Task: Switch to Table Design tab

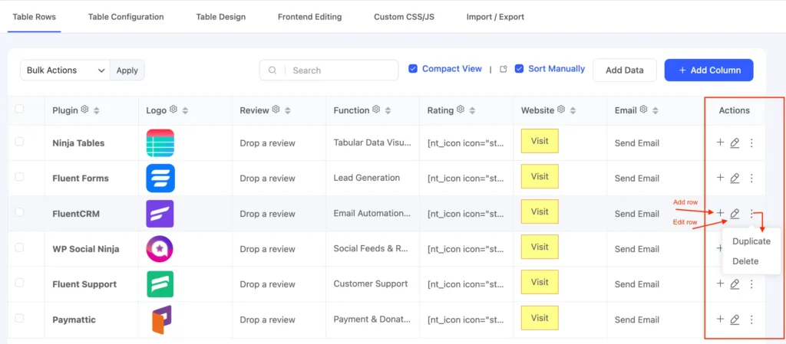Action: tap(221, 17)
